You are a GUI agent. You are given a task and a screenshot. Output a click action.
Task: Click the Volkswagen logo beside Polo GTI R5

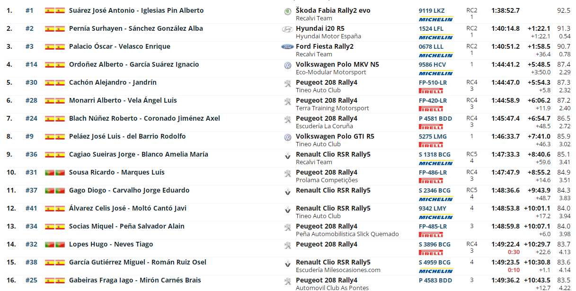pos(287,137)
